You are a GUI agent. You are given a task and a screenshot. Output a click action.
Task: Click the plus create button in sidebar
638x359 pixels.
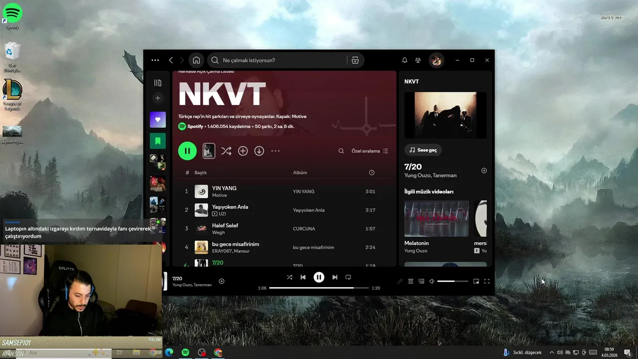point(158,98)
